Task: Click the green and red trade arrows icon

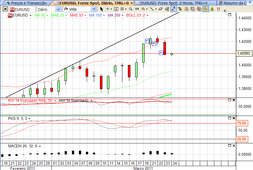Action: [180, 9]
